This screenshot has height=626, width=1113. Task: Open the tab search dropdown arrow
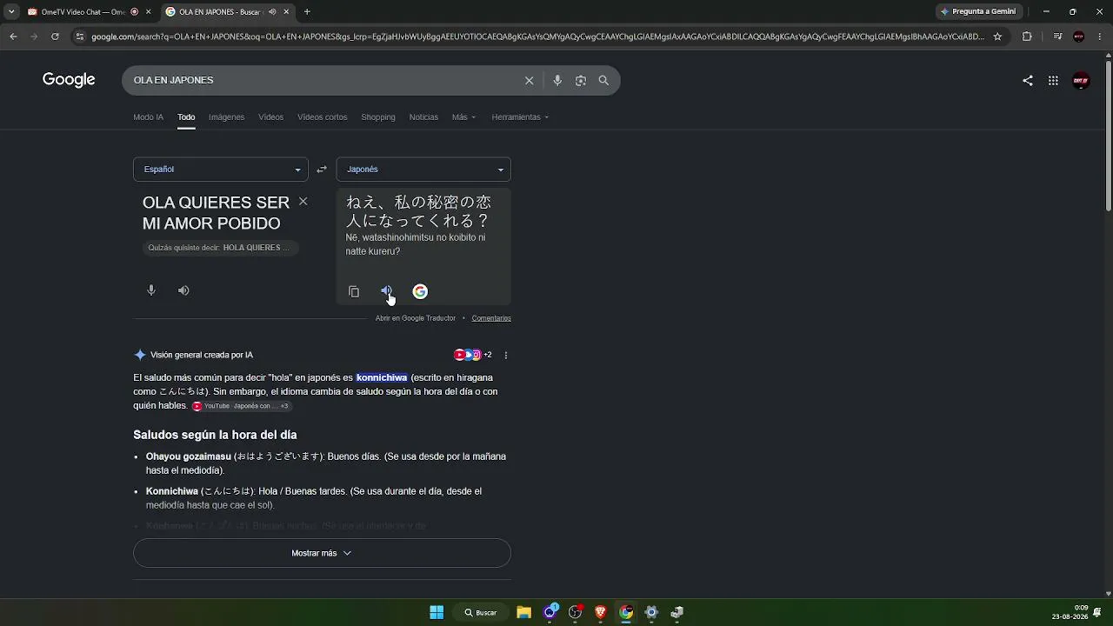(x=11, y=11)
